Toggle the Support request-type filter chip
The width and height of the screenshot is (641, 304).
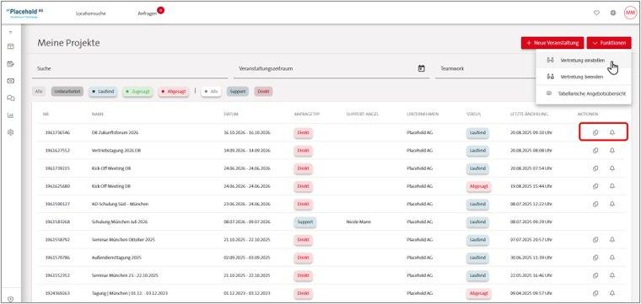238,92
